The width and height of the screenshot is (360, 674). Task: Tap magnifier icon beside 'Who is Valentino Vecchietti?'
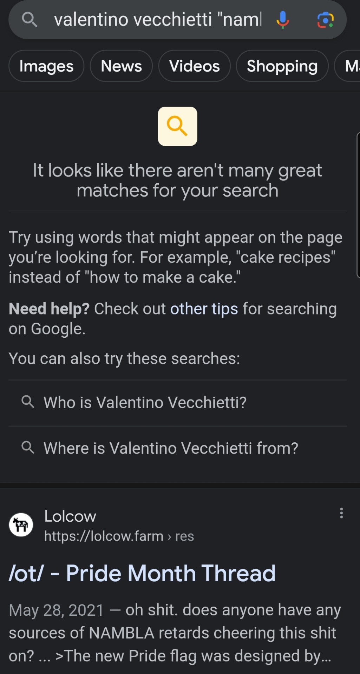(x=28, y=402)
